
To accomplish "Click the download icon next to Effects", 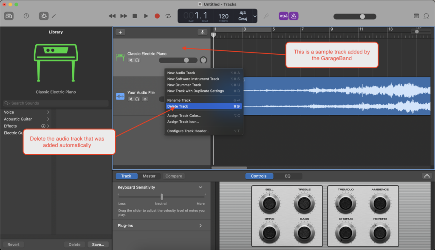I will 43,126.
